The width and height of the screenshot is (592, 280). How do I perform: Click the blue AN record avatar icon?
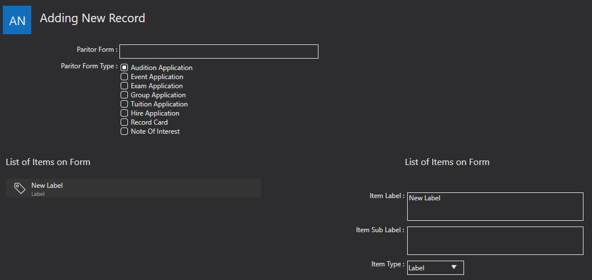[x=17, y=20]
